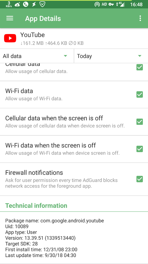Open the navigation drawer menu
Screen dimensions: 148x264
click(x=10, y=18)
